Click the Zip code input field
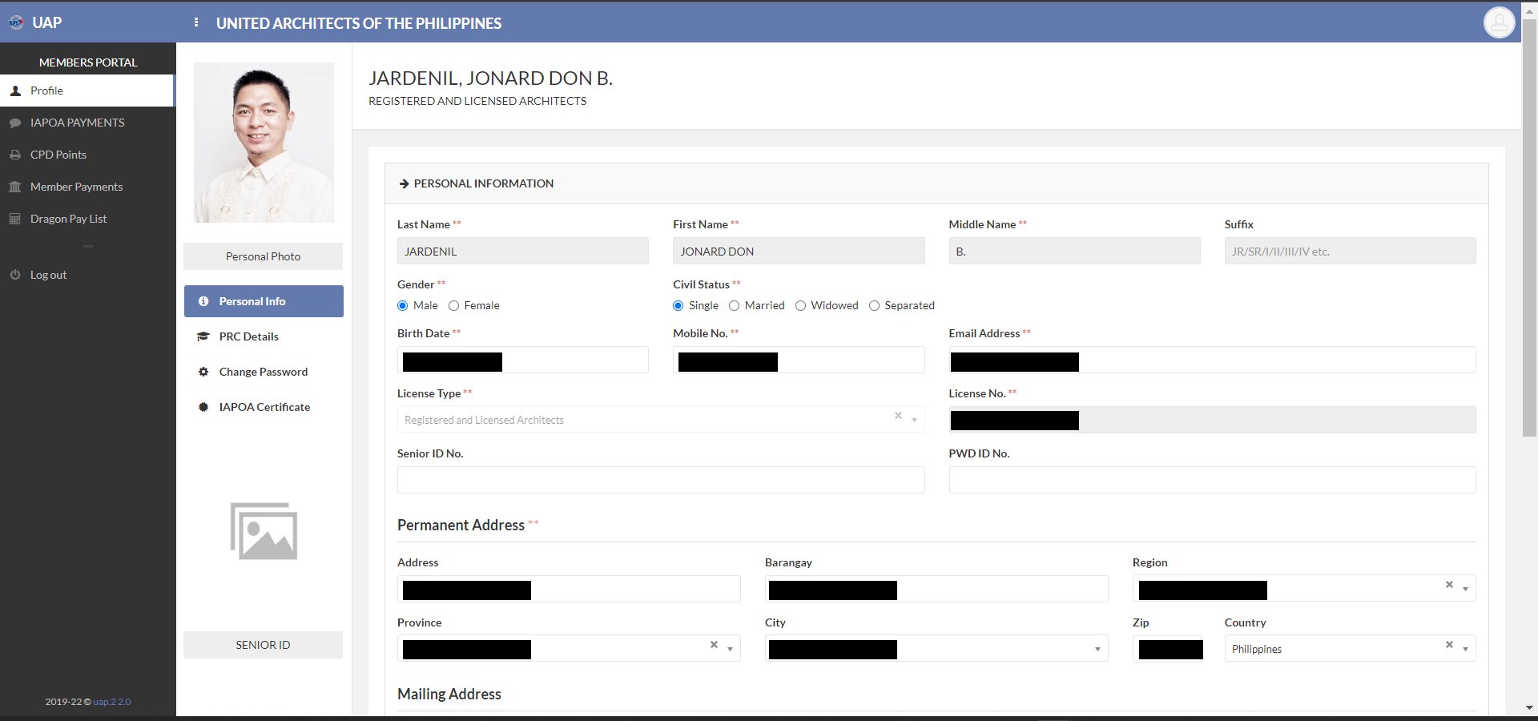 pyautogui.click(x=1167, y=649)
